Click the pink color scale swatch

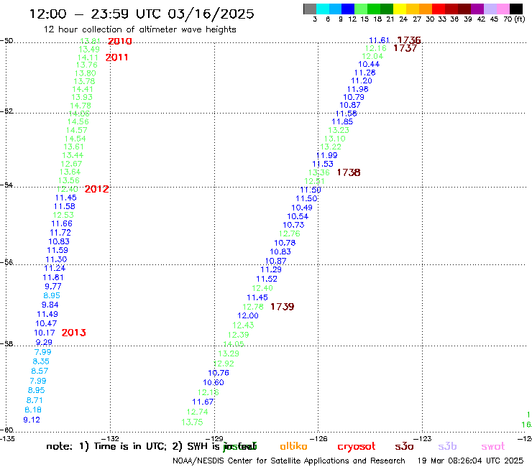pyautogui.click(x=503, y=9)
